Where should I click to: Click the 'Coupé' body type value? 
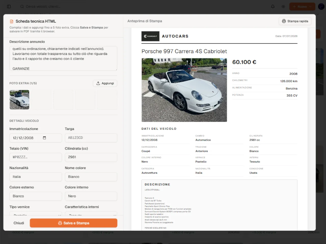point(146,151)
